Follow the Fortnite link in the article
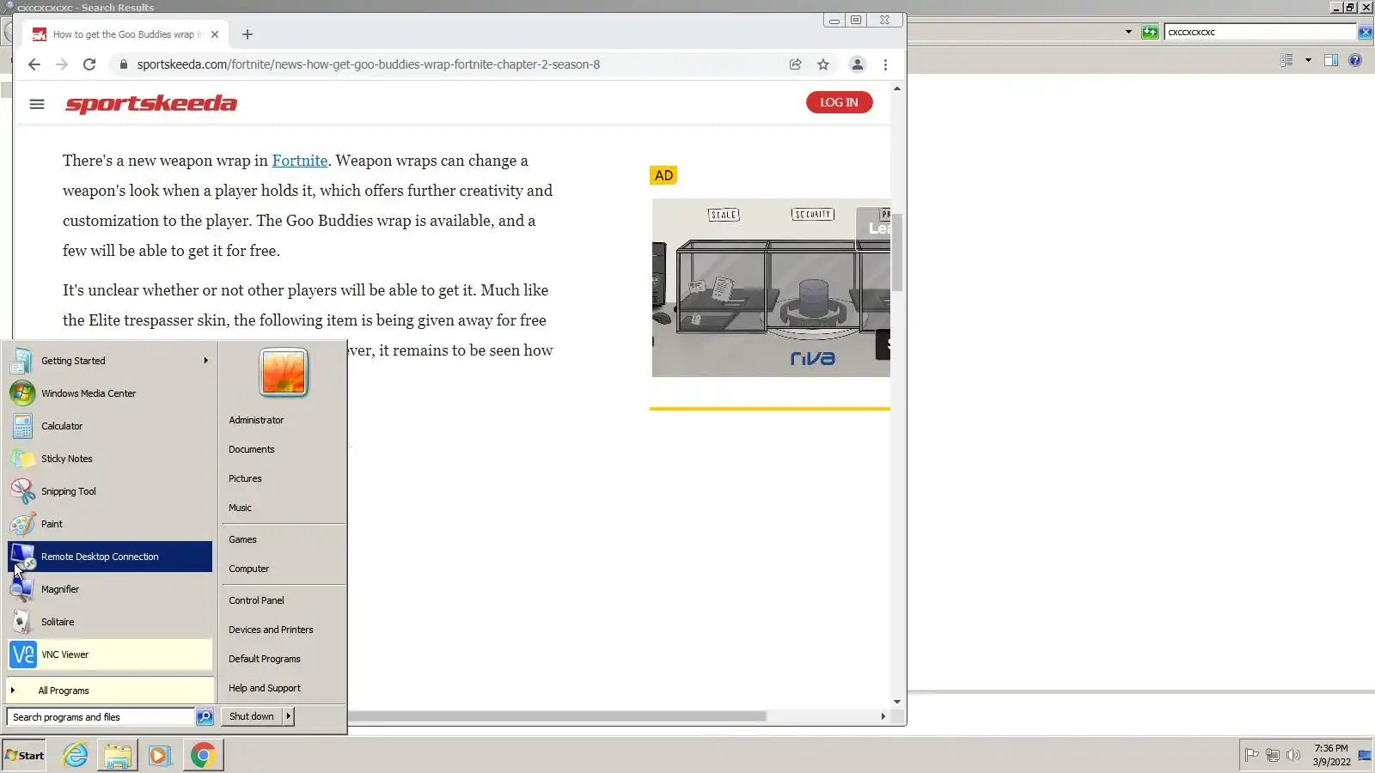1375x773 pixels. click(300, 161)
